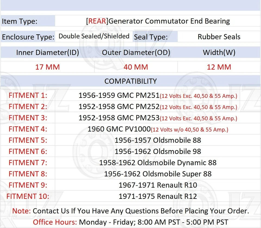This screenshot has height=228, width=261.
Task: Click the 'FITMENT 7:' label
Action: 28,163
